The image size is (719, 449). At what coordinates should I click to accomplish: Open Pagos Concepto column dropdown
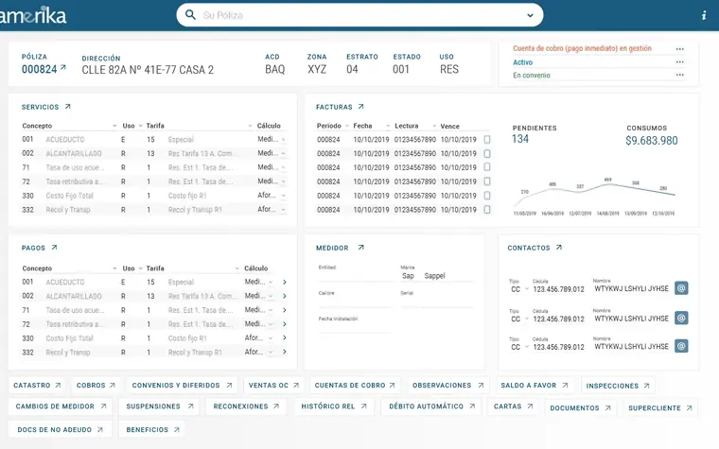pos(114,268)
